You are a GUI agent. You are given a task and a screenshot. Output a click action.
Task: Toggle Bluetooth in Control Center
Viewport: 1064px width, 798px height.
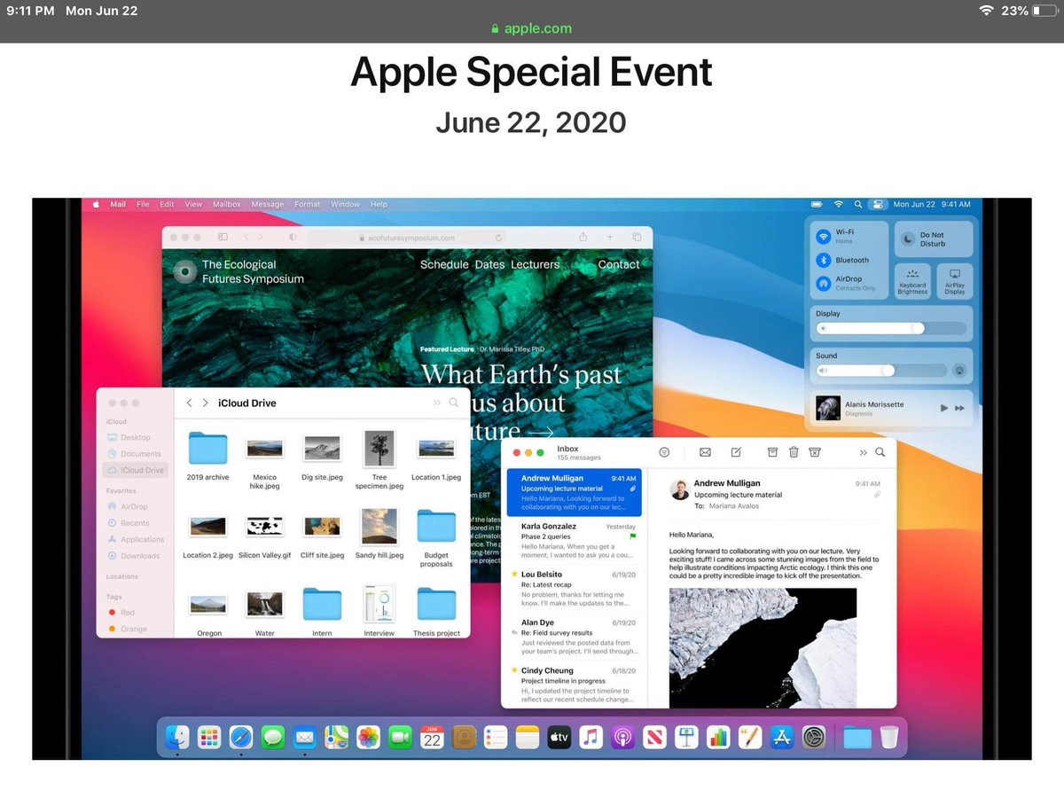click(x=823, y=261)
